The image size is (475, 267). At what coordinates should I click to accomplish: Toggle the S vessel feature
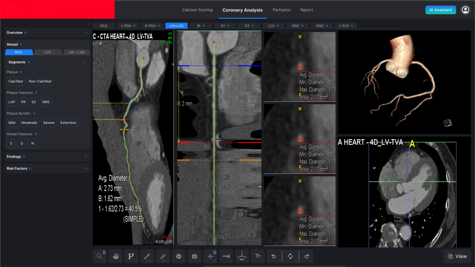(11, 143)
